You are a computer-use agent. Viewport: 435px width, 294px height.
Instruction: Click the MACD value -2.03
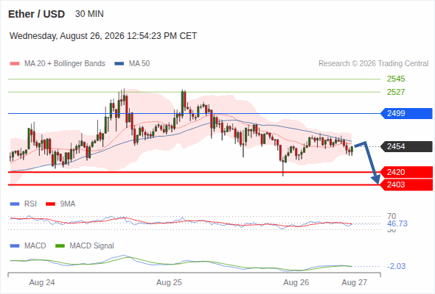396,266
